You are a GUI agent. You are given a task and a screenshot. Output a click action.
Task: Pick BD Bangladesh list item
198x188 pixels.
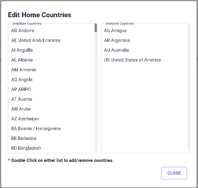coord(26,148)
